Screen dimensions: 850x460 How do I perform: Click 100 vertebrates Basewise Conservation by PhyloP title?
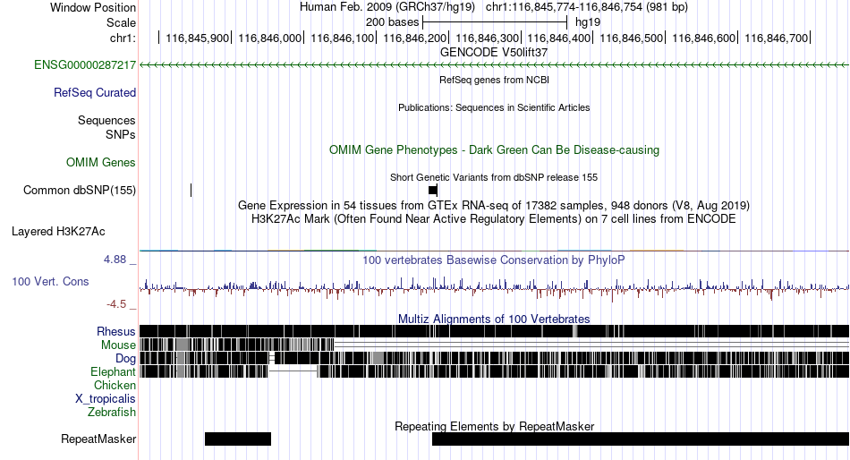pos(494,260)
